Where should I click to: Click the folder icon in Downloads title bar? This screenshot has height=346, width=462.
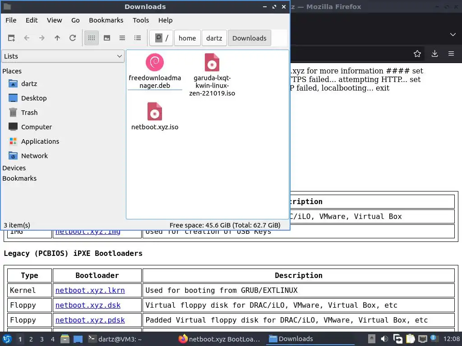coord(7,6)
